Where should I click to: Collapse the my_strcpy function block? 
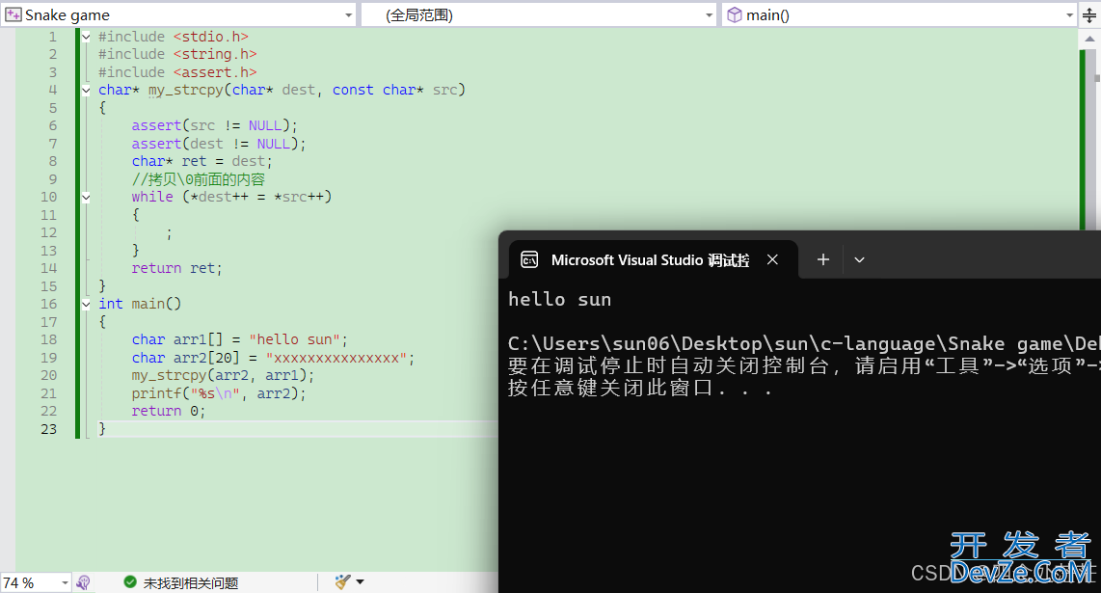point(86,90)
